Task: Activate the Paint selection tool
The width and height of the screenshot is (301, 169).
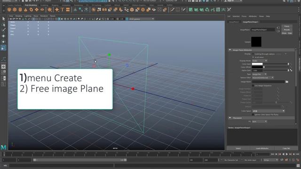Action: [3, 30]
